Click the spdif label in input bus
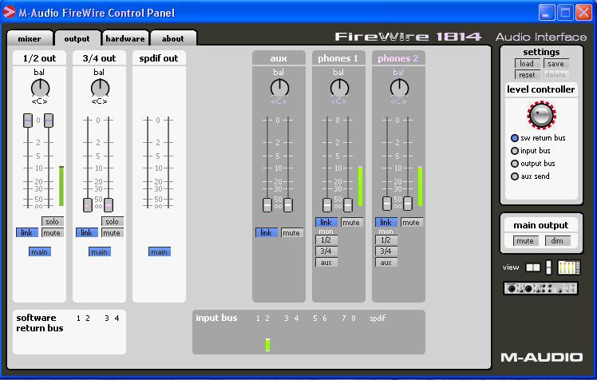 (x=378, y=319)
